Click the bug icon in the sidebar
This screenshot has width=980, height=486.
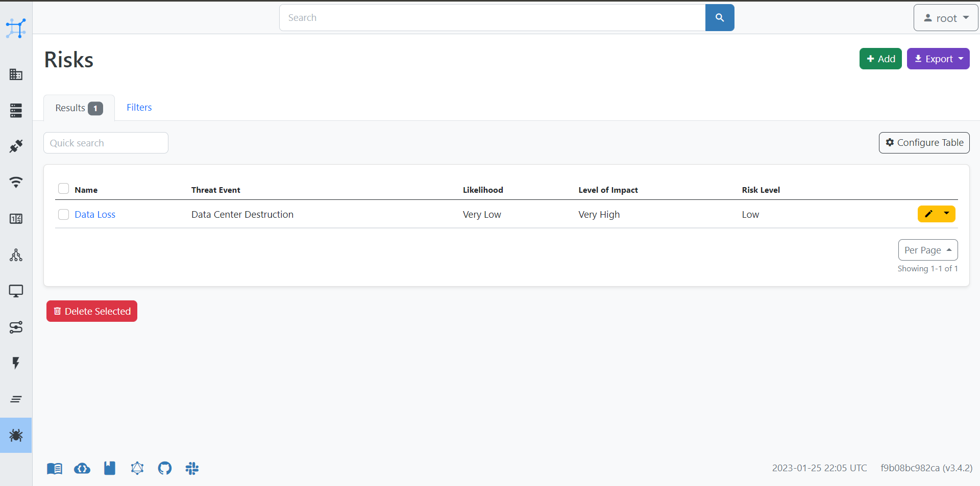[x=16, y=435]
